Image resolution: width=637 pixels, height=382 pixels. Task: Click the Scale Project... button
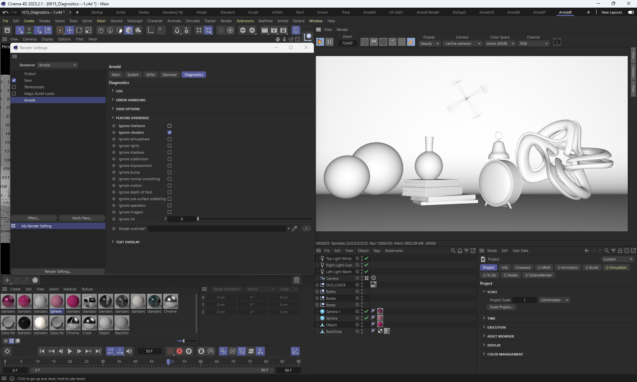[x=501, y=307]
